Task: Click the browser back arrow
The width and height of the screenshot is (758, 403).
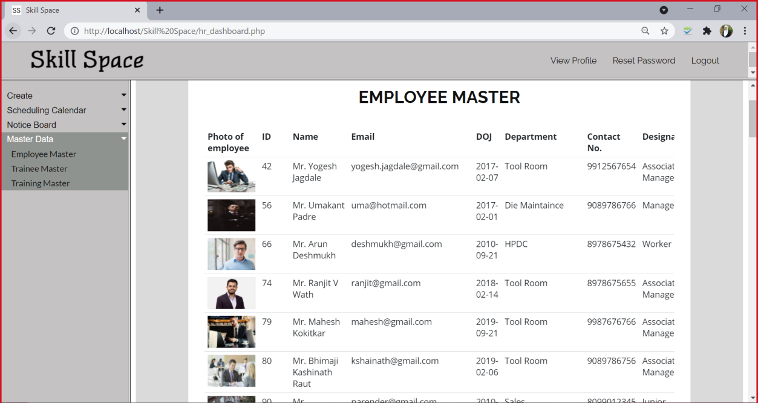Action: click(x=13, y=31)
